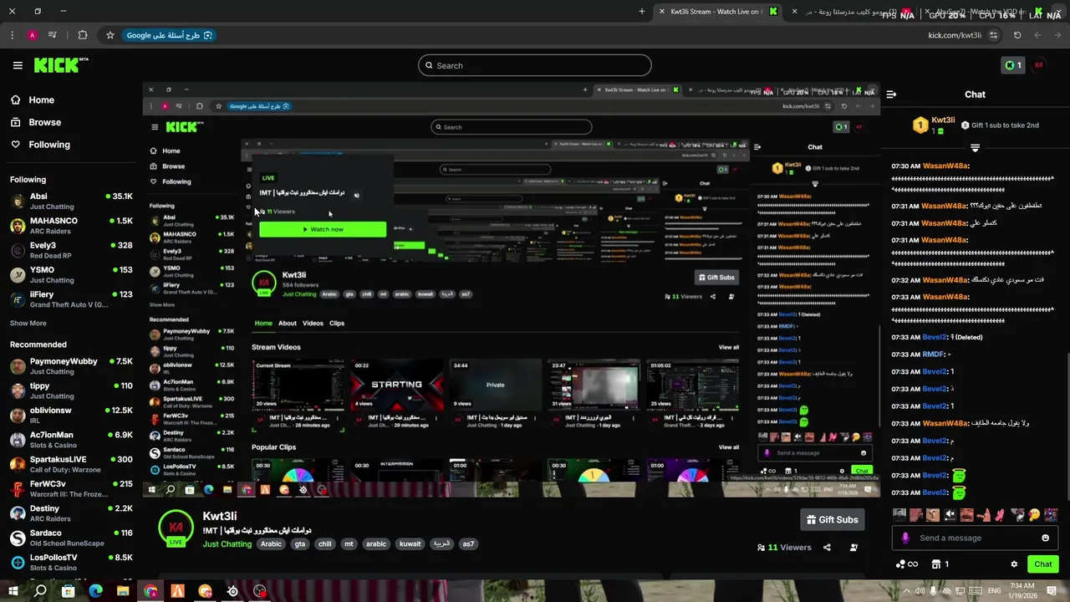Open the chat shop icon

(936, 564)
